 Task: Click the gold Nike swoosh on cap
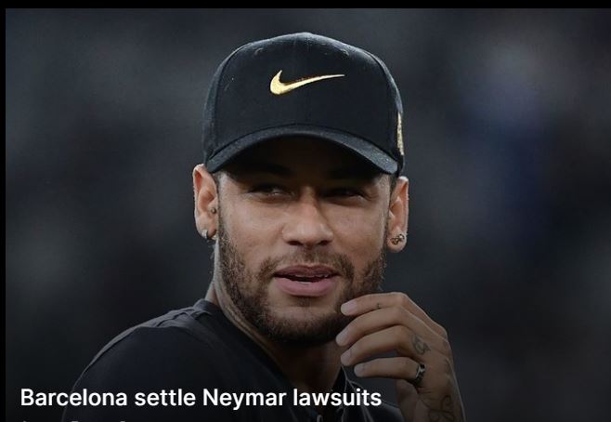[306, 83]
